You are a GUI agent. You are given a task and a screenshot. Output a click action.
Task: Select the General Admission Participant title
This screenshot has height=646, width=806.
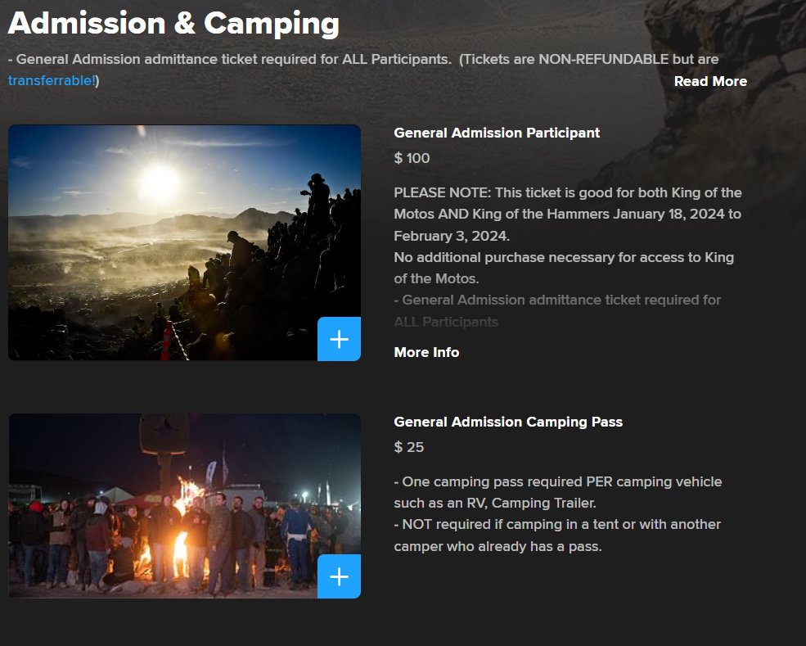[497, 133]
